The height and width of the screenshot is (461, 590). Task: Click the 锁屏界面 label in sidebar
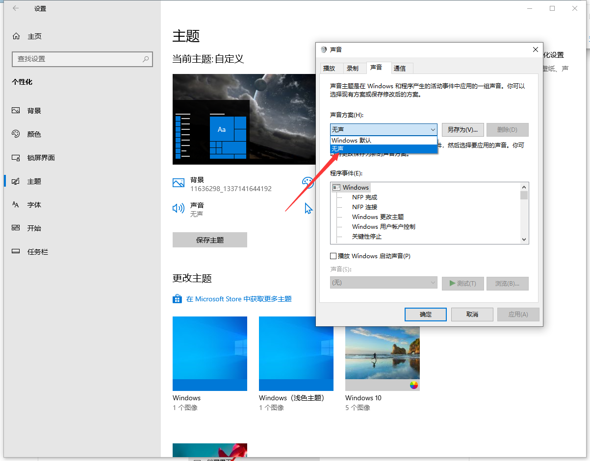[x=41, y=158]
